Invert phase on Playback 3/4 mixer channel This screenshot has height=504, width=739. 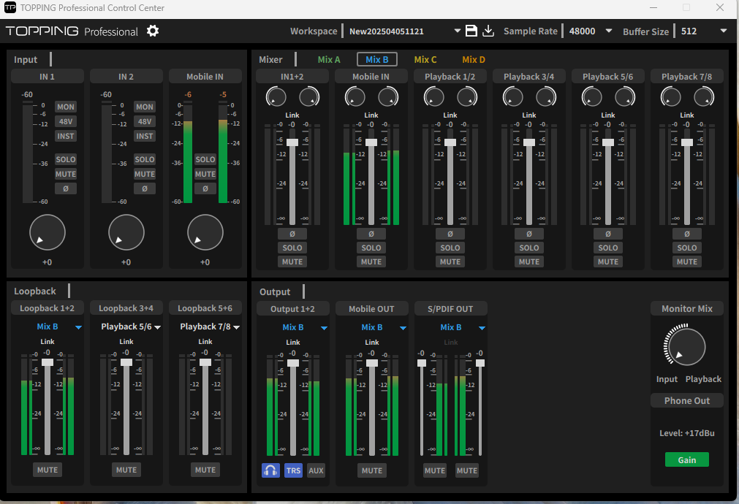[x=528, y=234]
